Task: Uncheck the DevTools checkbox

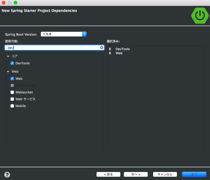Action: (12, 63)
